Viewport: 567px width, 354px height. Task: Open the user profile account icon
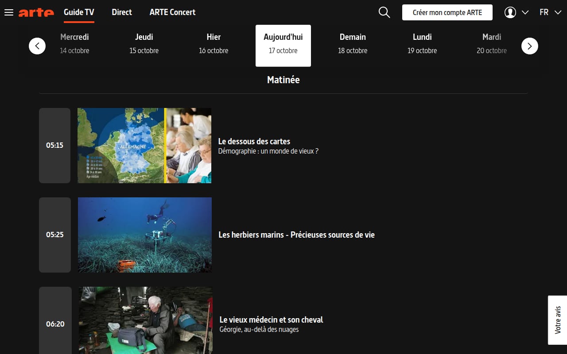pos(510,12)
